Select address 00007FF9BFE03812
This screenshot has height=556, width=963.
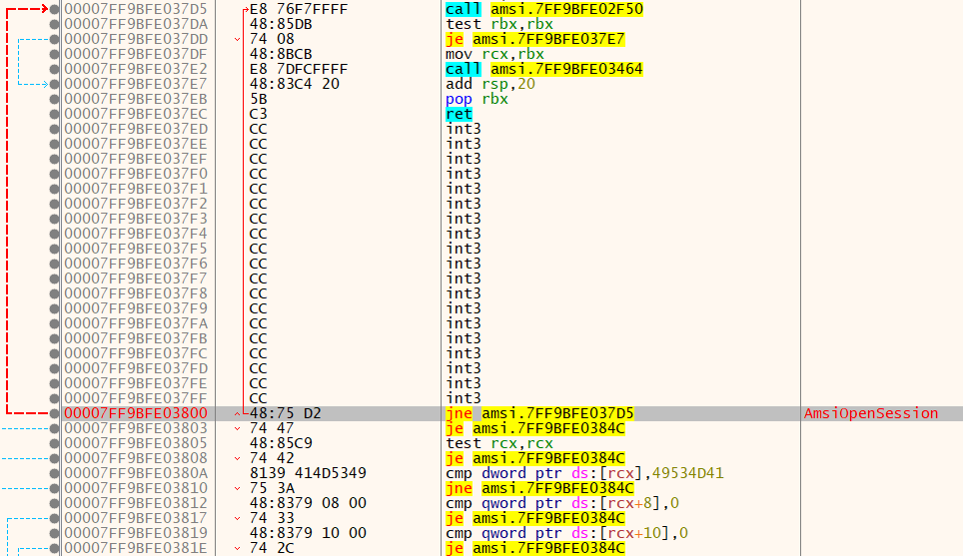pos(136,503)
